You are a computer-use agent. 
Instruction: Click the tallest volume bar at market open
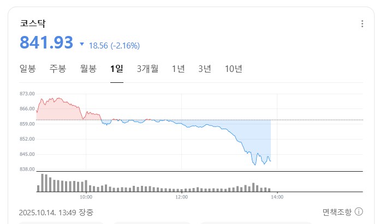click(x=43, y=183)
